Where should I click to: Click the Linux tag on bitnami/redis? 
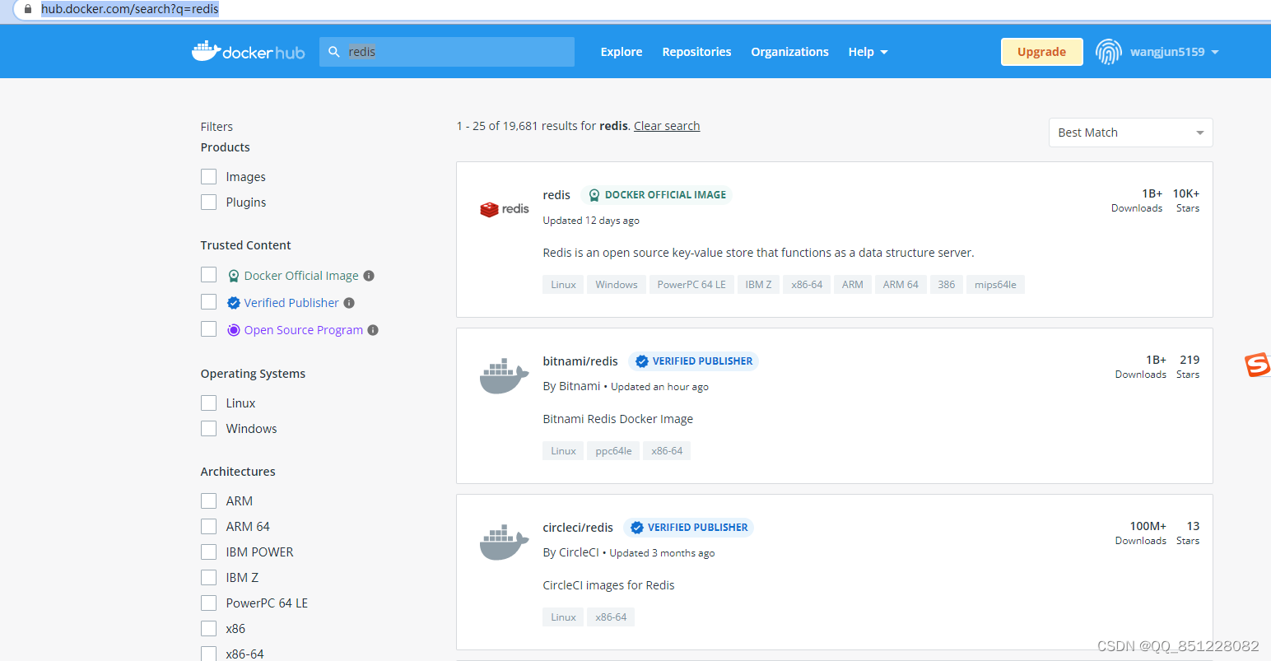(563, 451)
